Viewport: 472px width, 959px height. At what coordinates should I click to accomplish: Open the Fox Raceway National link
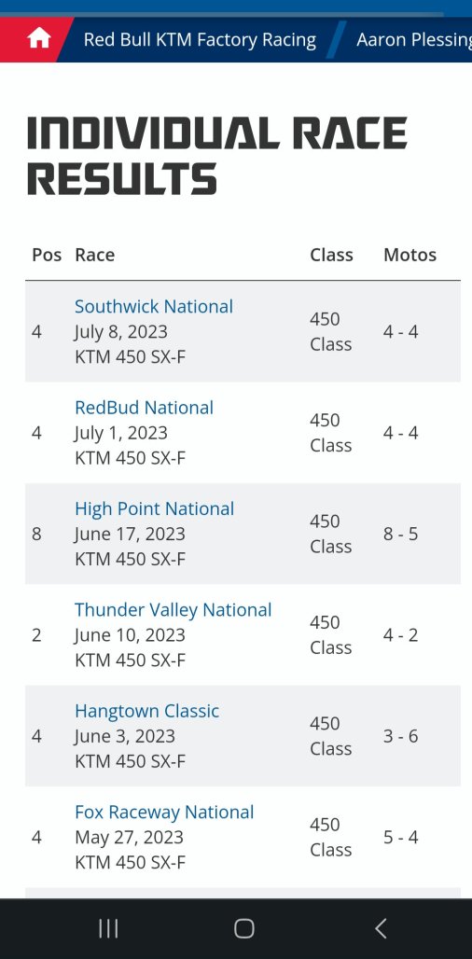click(x=164, y=813)
